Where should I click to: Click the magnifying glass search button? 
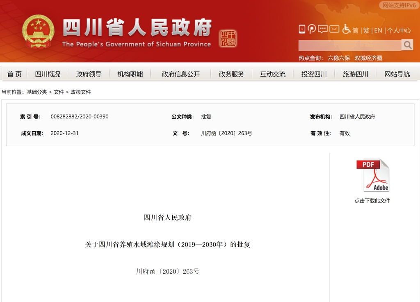[407, 45]
